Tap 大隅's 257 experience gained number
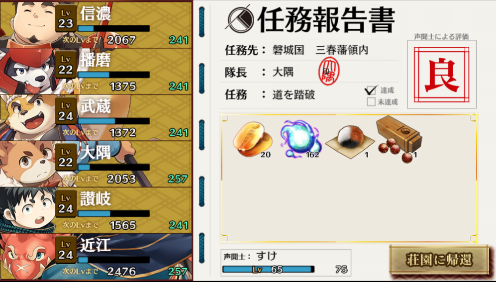This screenshot has width=496, height=282. [178, 179]
